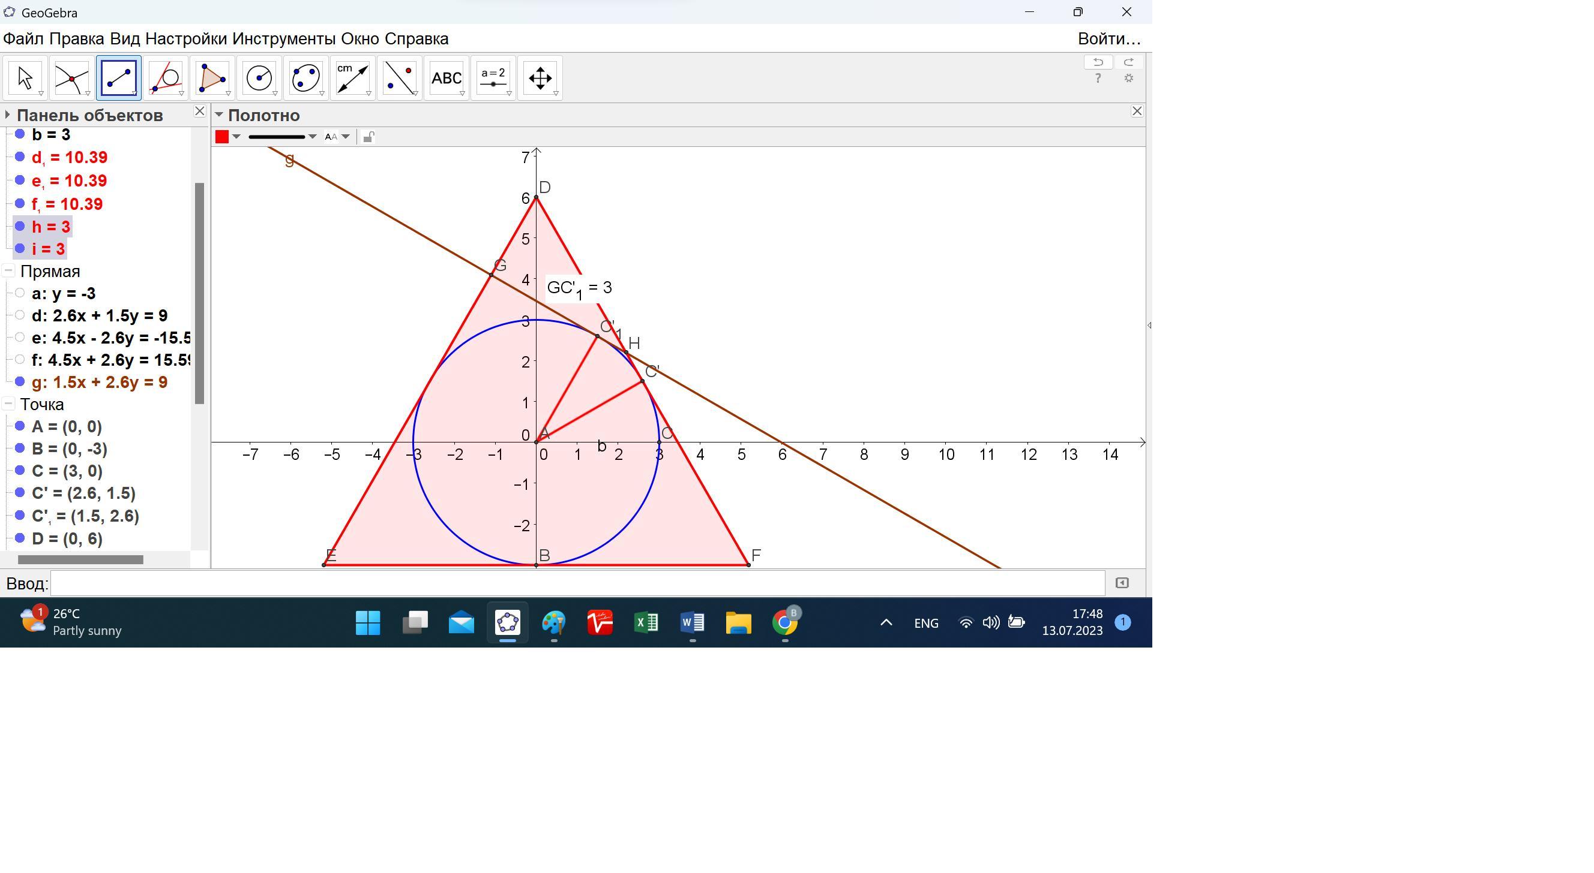Expand the Панель объектов style bar triangle

tap(7, 115)
